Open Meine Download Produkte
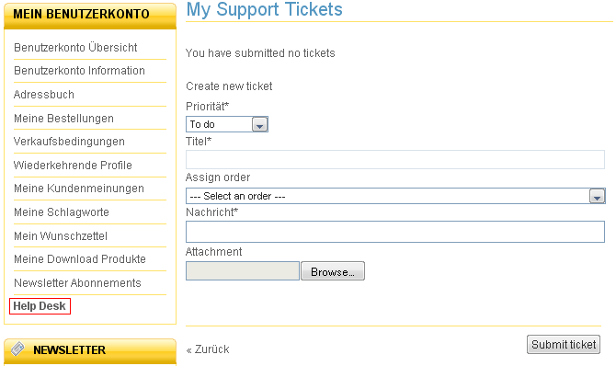The image size is (616, 366). (80, 259)
